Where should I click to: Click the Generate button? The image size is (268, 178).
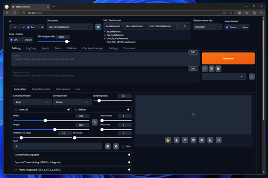(x=228, y=58)
